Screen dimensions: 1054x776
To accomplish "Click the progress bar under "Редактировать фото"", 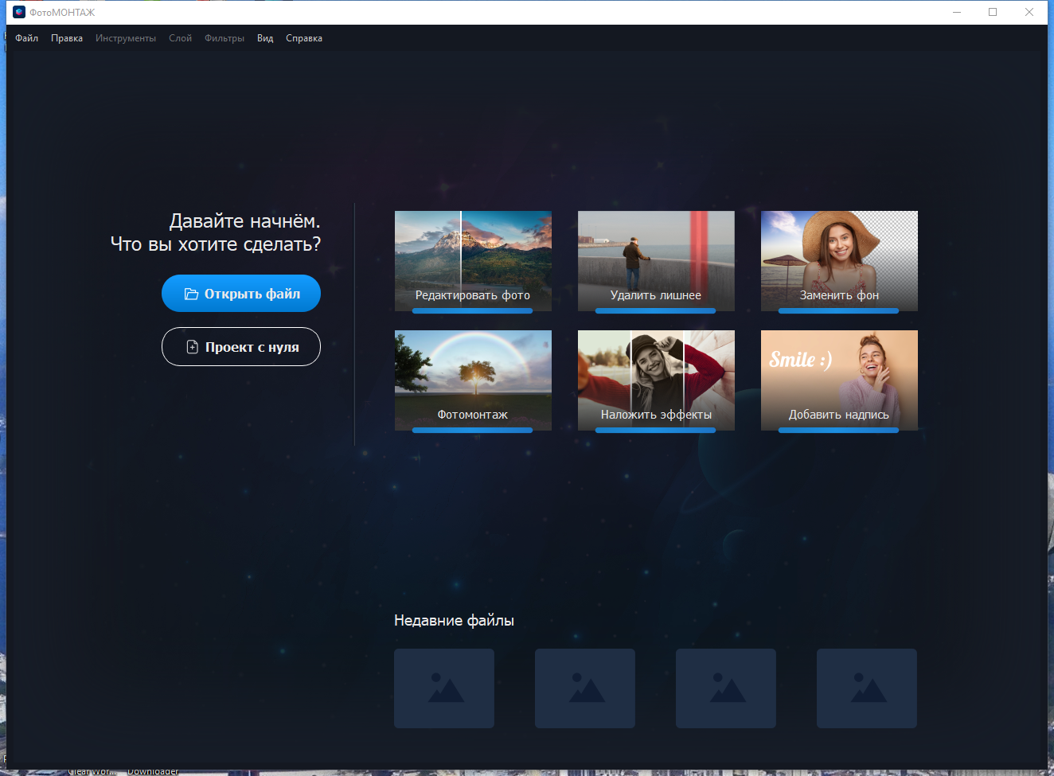I will [x=473, y=310].
